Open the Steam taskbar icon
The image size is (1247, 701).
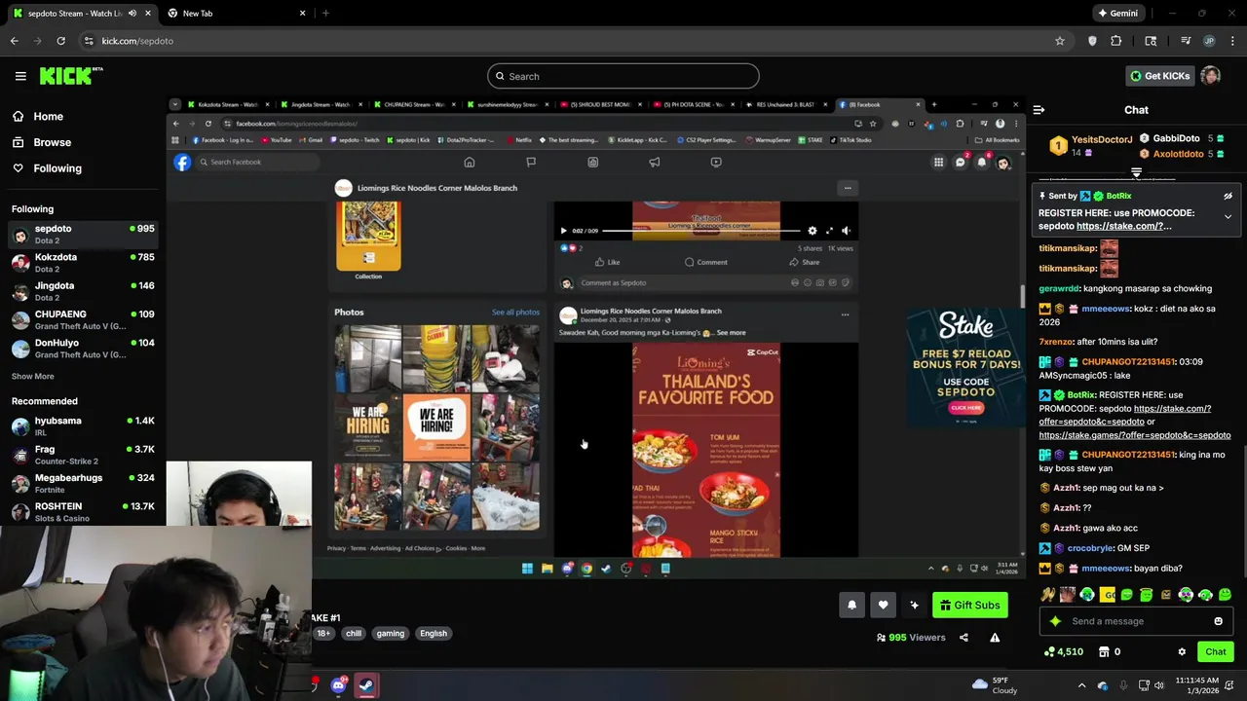(x=366, y=686)
